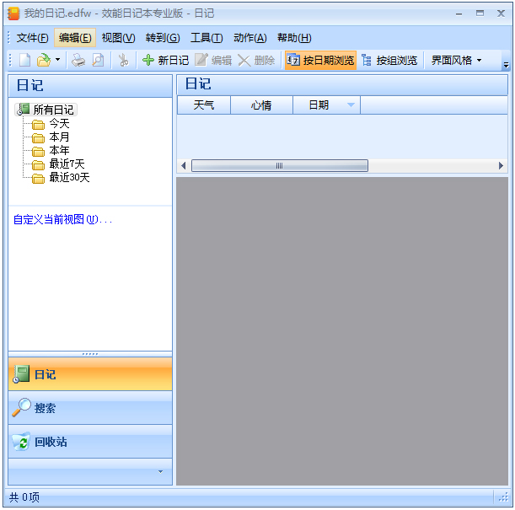
Task: Click the navigation pane splitter grip dots
Action: (90, 354)
